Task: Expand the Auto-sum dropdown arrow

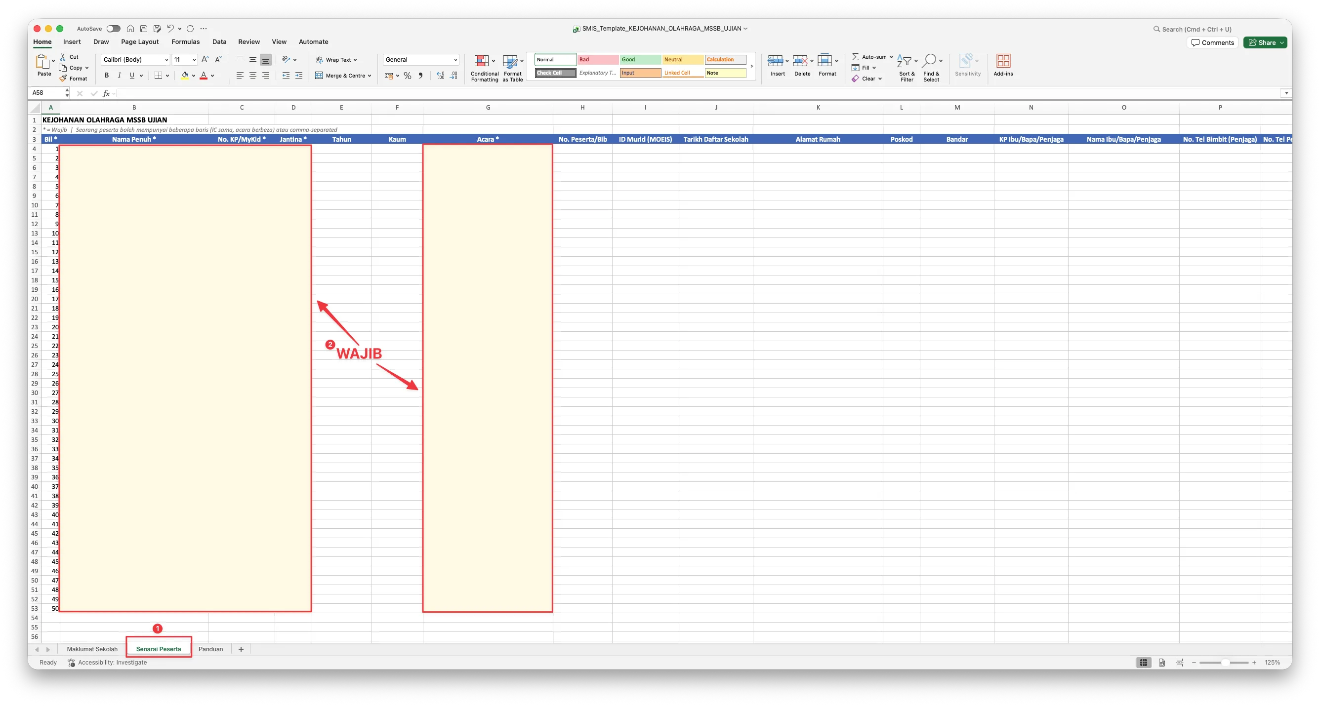Action: [x=891, y=57]
